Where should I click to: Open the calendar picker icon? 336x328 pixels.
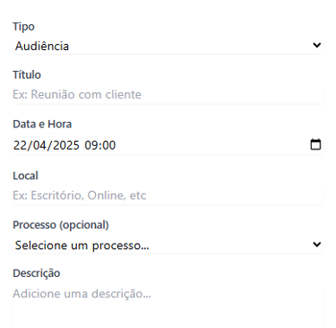click(x=315, y=144)
